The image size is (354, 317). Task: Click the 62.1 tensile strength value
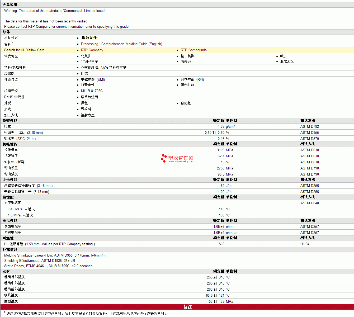pos(221,156)
